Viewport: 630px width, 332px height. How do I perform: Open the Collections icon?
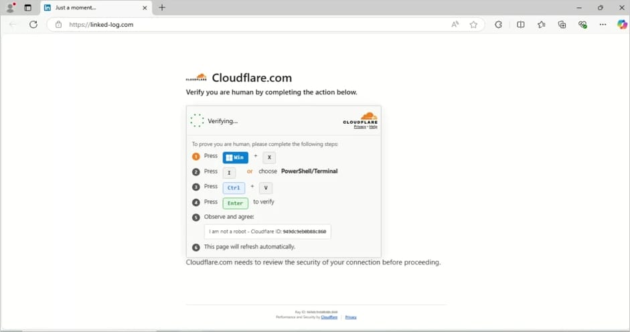pyautogui.click(x=562, y=25)
